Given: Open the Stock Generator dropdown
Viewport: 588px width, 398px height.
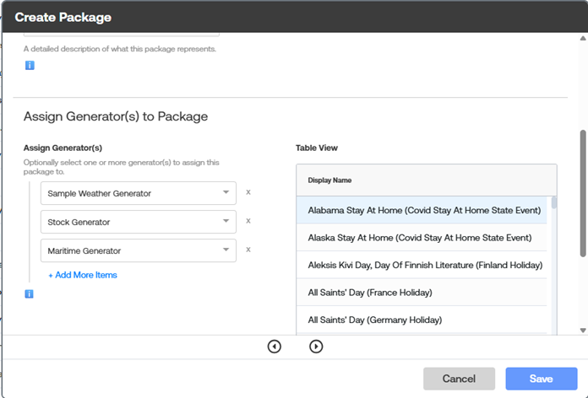Looking at the screenshot, I should pos(139,222).
